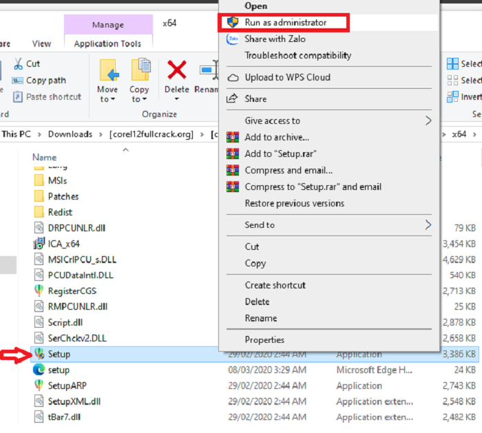Click the WinRAR icon beside Add to archive
The width and height of the screenshot is (482, 433).
[x=233, y=137]
